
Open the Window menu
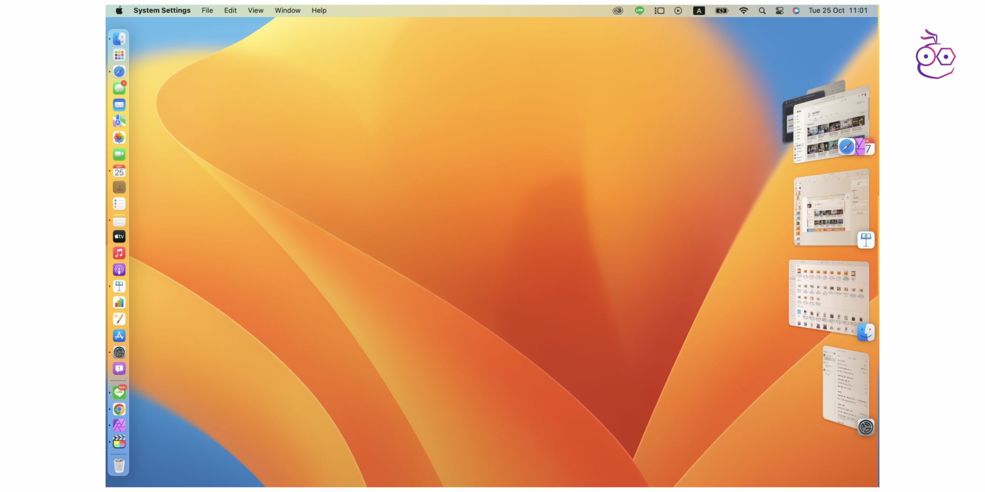[287, 11]
